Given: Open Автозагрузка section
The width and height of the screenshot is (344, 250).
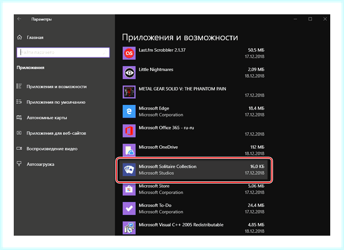Looking at the screenshot, I should [40, 165].
